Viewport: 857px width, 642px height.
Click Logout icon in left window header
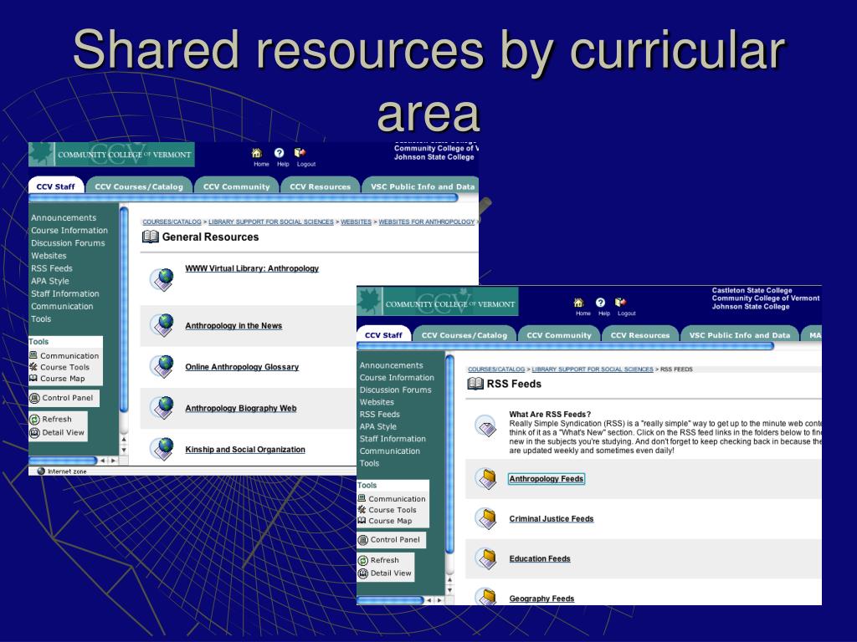pos(300,153)
